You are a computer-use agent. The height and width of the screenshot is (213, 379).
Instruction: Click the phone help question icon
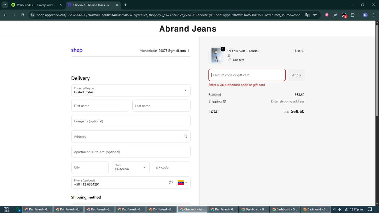coord(171,182)
